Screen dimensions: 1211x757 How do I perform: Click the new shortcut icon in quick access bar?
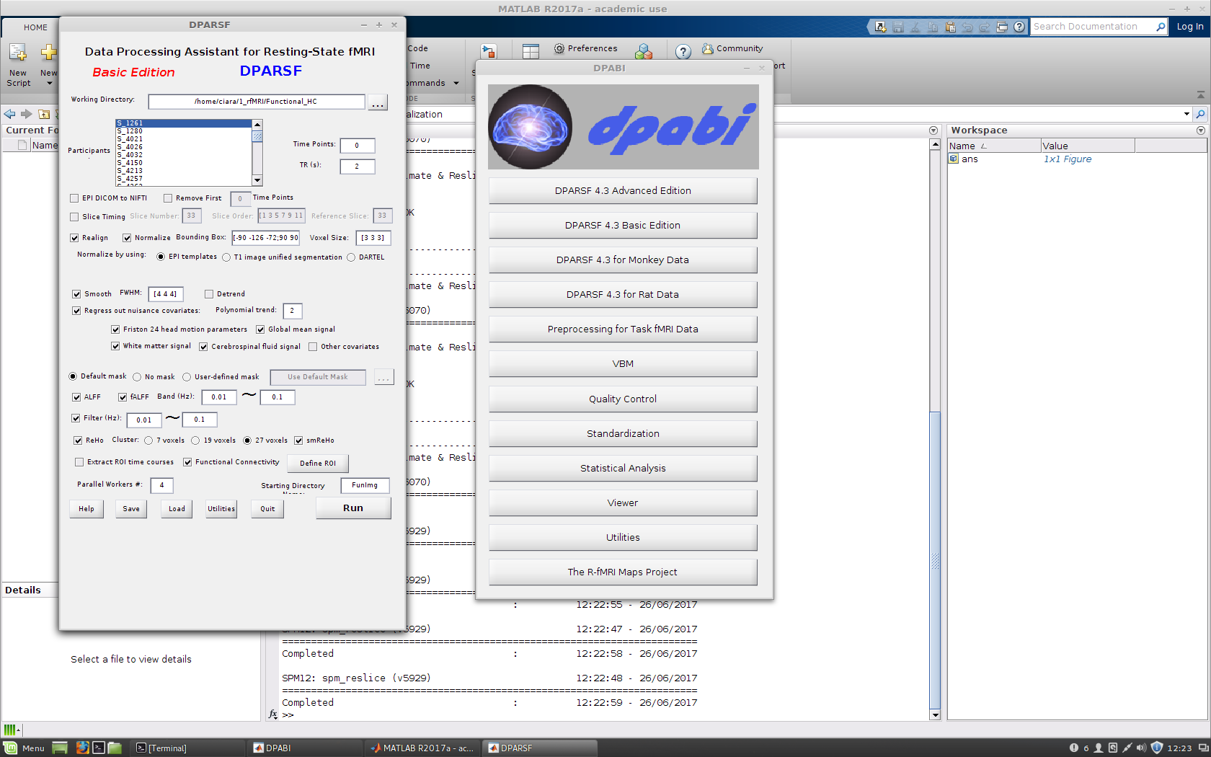point(880,27)
